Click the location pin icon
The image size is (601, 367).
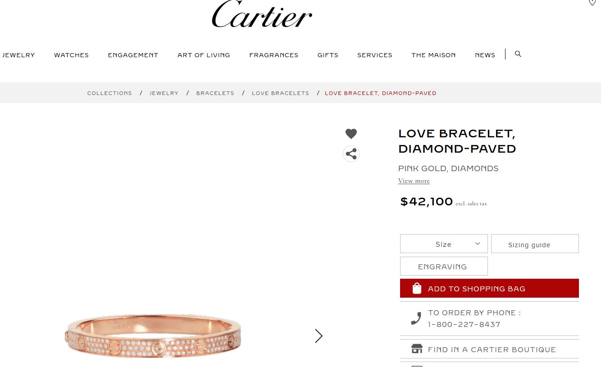592,3
